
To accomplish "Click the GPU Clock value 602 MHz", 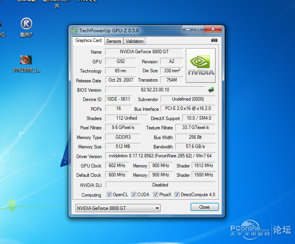I will pos(117,166).
